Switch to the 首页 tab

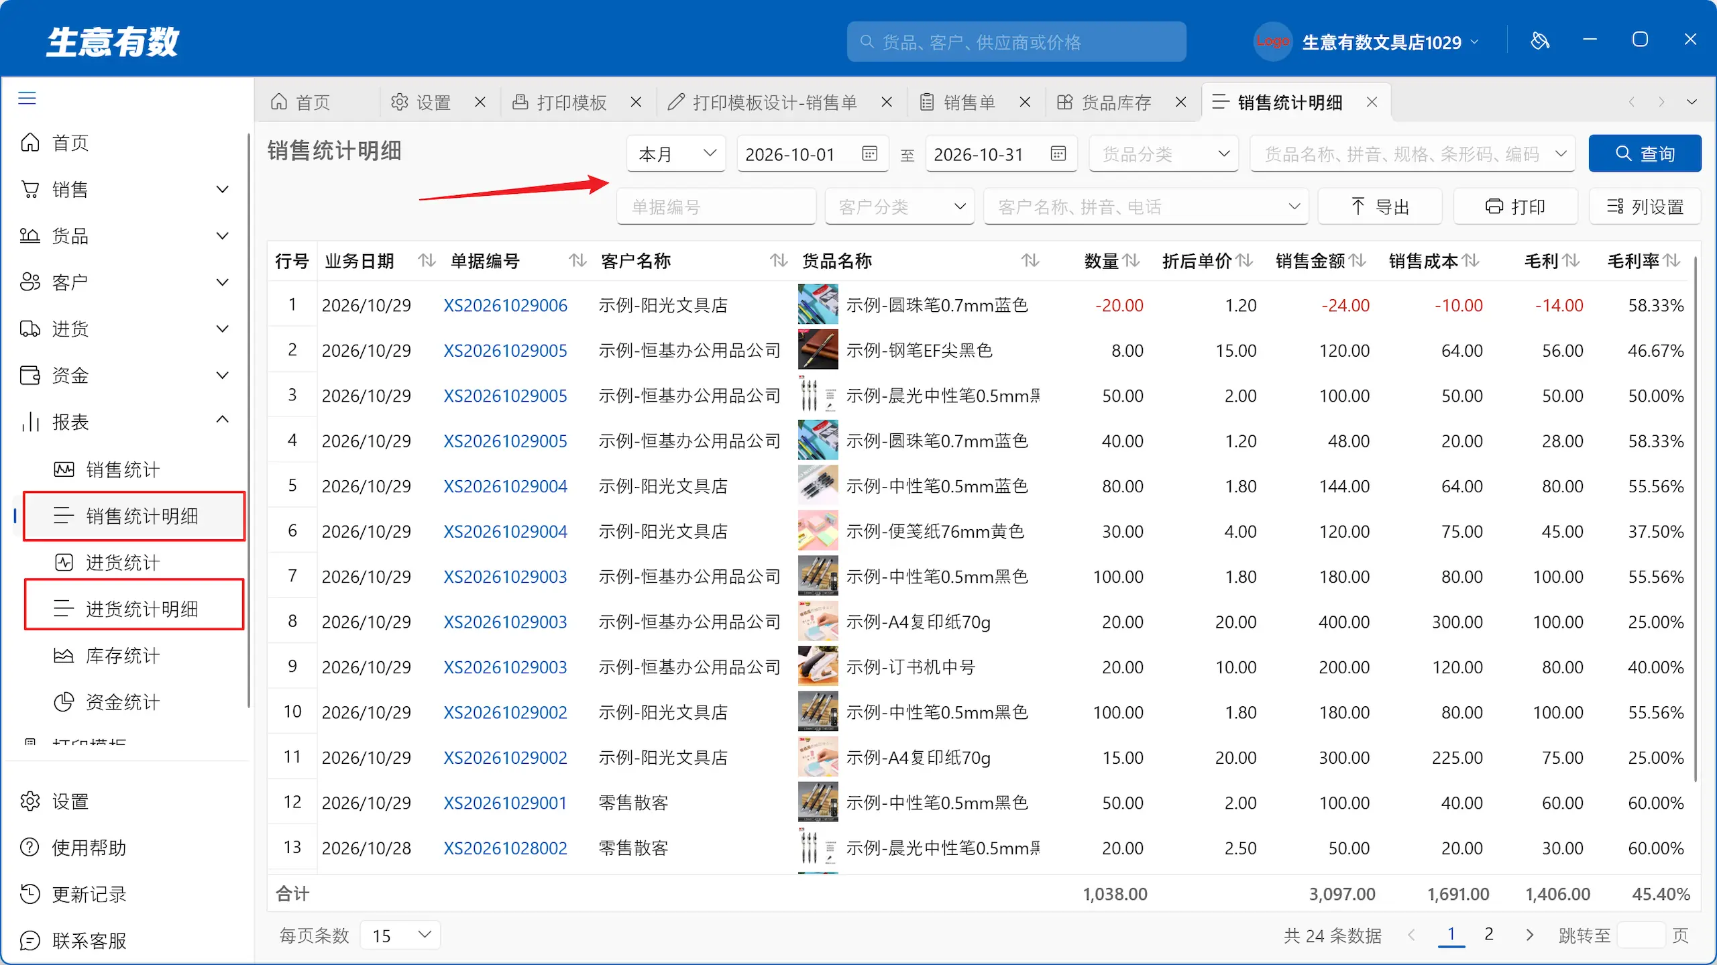[x=300, y=102]
